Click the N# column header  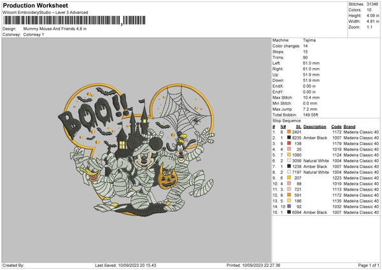click(x=283, y=127)
